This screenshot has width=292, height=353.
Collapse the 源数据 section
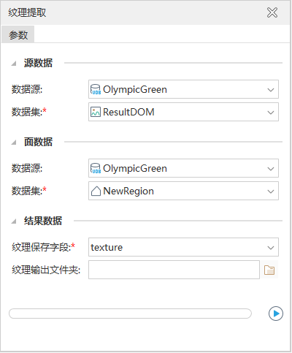click(14, 64)
